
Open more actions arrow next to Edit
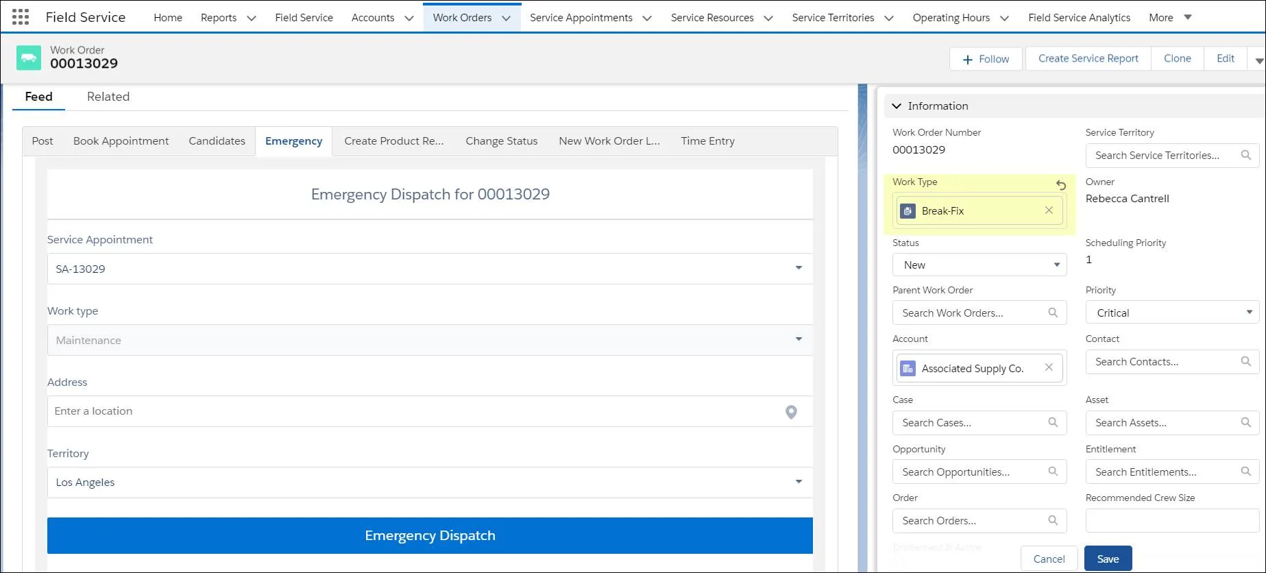pyautogui.click(x=1258, y=60)
